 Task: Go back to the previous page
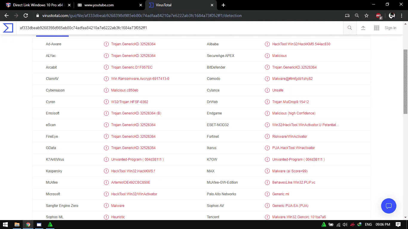tap(7, 16)
